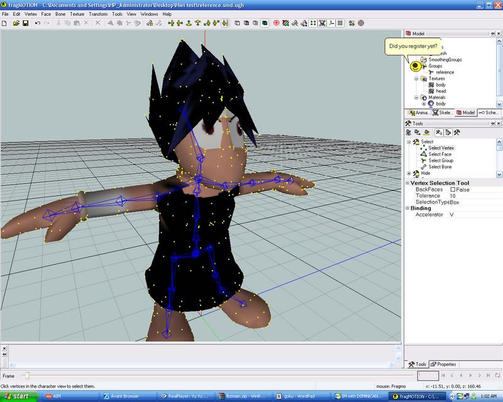This screenshot has width=503, height=402.
Task: Select the teal textured view mode icon
Action: point(265,23)
